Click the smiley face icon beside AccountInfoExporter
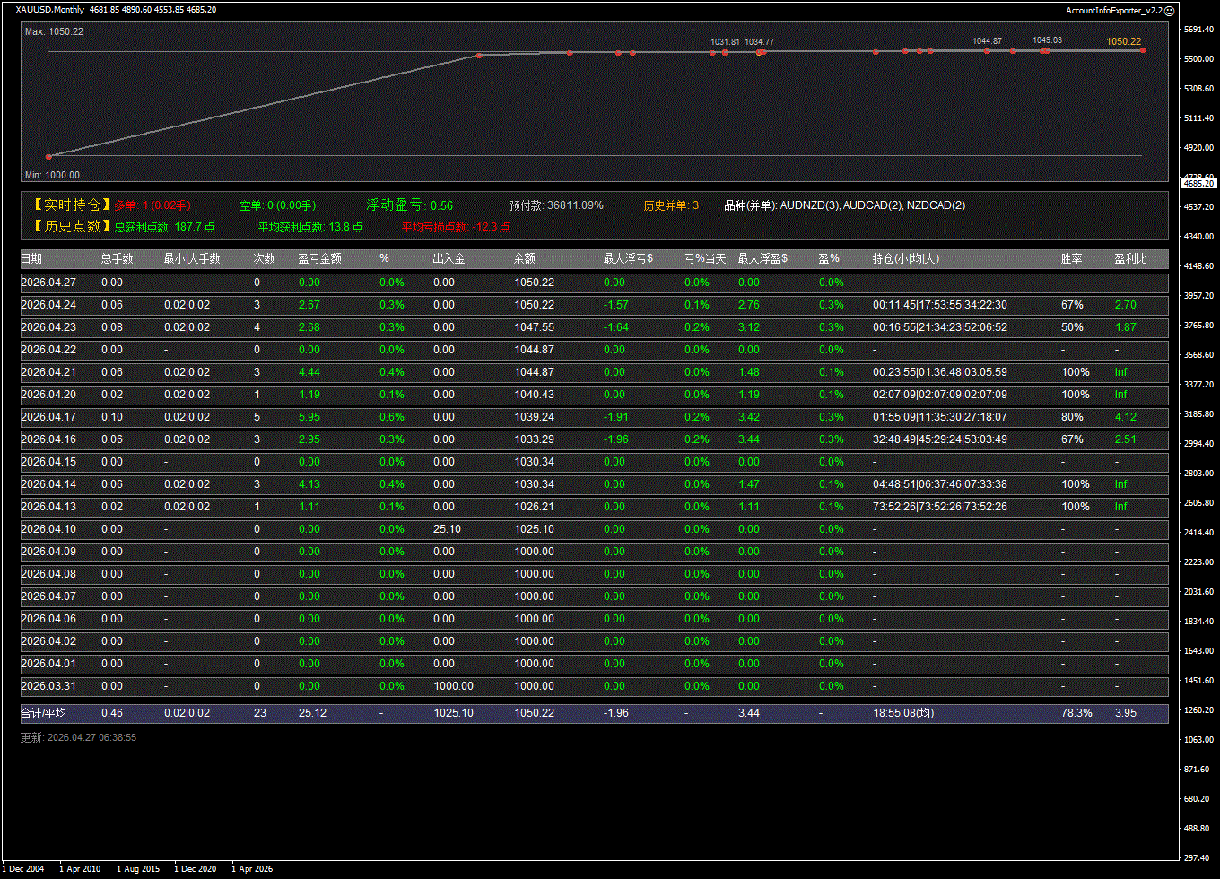1220x879 pixels. tap(1170, 10)
